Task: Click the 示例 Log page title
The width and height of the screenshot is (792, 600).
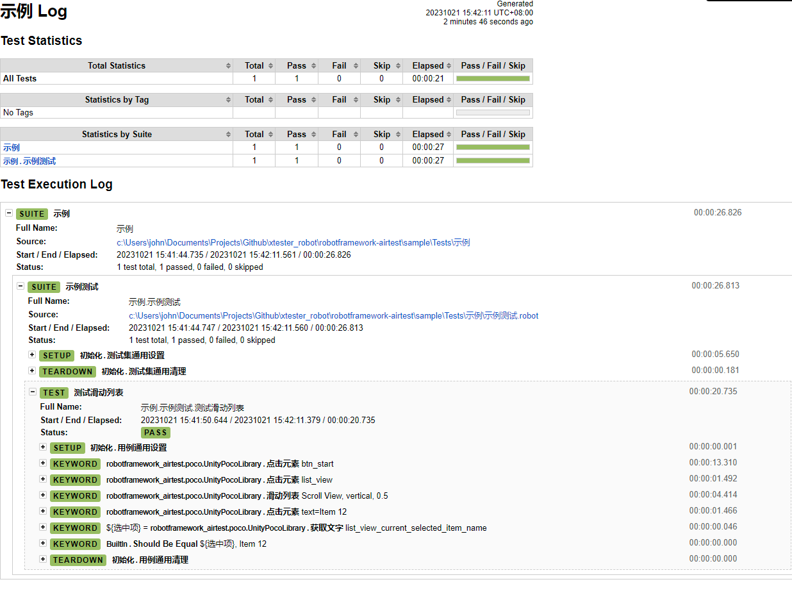Action: coord(33,11)
